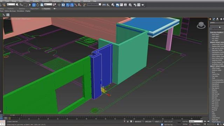Click the Auto Key button
Image resolution: width=224 pixels, height=126 pixels.
pyautogui.click(x=185, y=121)
